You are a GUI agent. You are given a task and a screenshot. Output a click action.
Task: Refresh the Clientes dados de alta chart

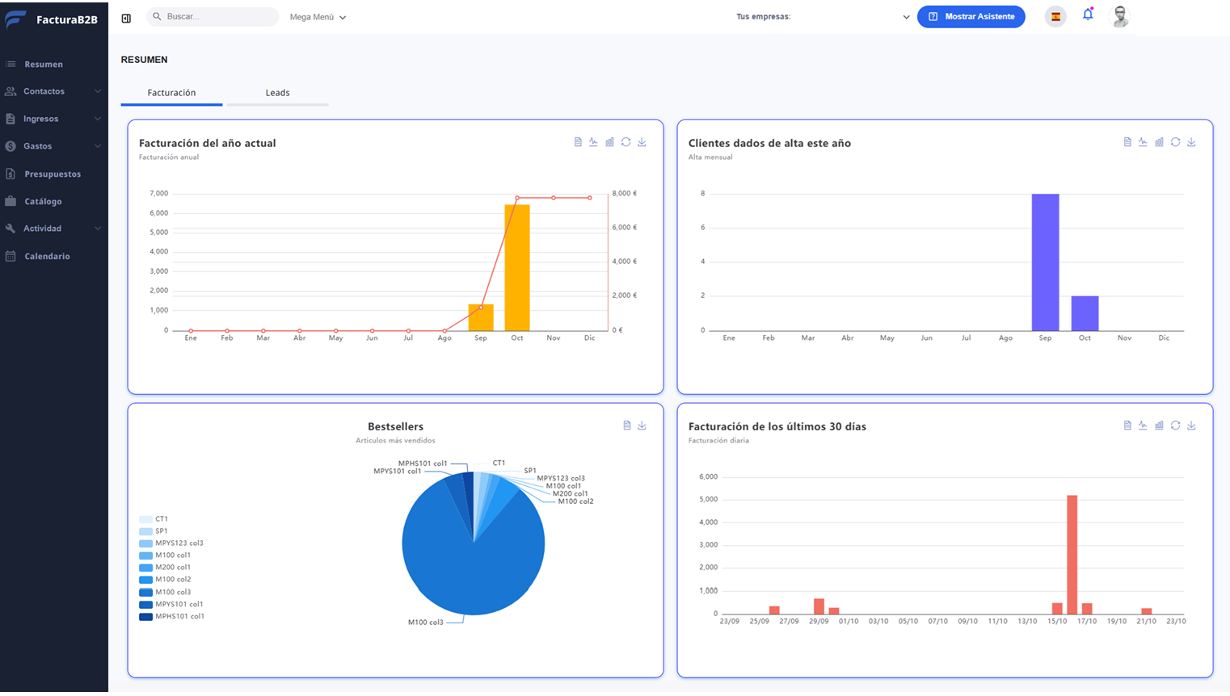[1175, 142]
